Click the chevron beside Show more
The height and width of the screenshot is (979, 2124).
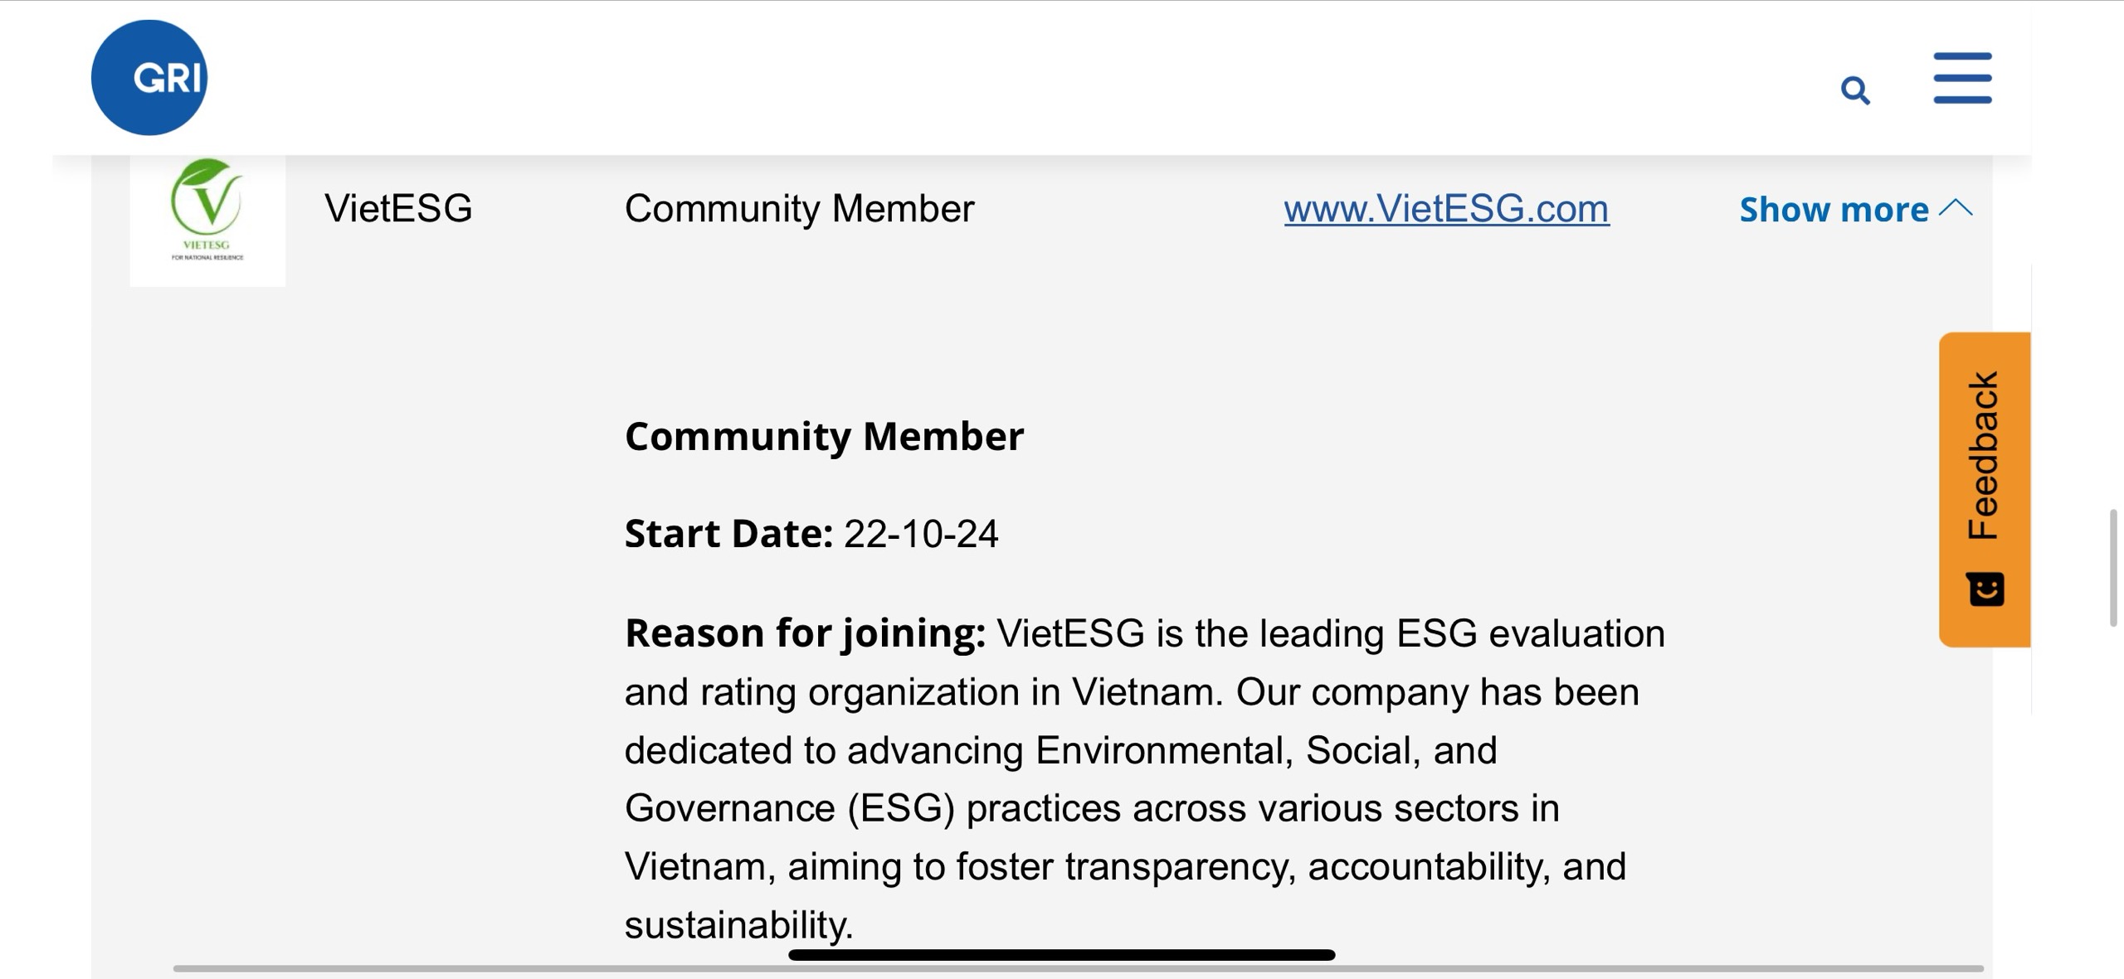(1956, 208)
